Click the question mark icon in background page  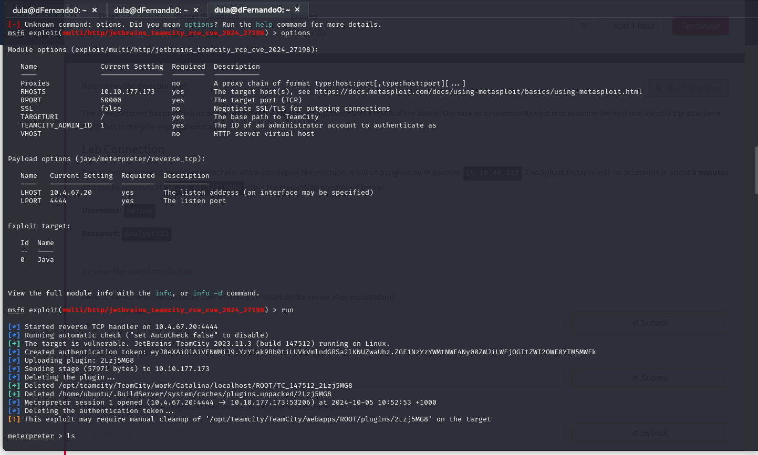point(584,26)
